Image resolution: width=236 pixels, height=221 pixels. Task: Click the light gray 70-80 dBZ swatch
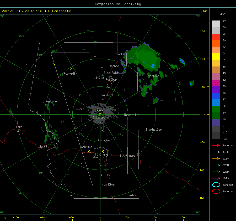(x=216, y=24)
